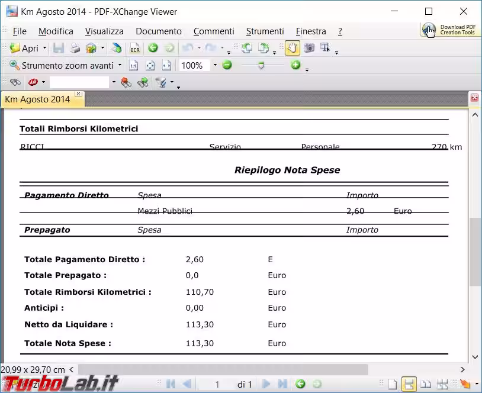Open the Documento menu

click(158, 31)
